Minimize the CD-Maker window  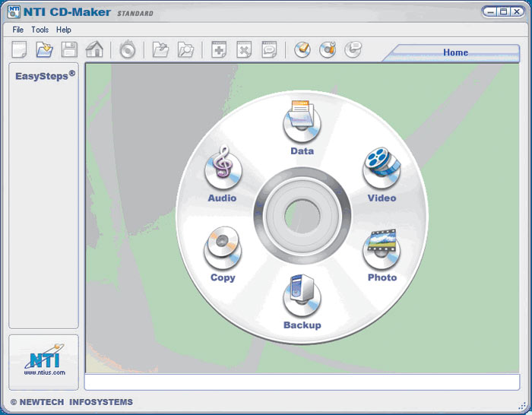pyautogui.click(x=490, y=12)
